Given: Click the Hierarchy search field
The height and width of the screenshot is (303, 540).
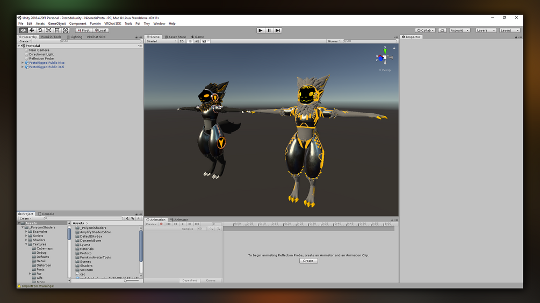Looking at the screenshot, I should click(x=100, y=41).
